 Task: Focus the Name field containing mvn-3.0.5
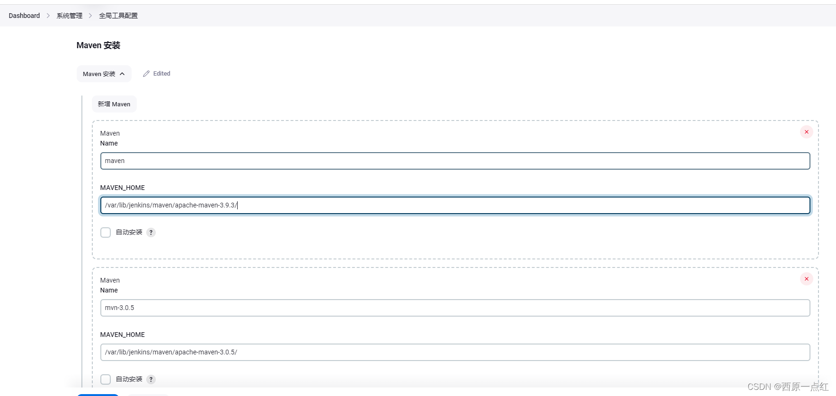click(x=455, y=308)
